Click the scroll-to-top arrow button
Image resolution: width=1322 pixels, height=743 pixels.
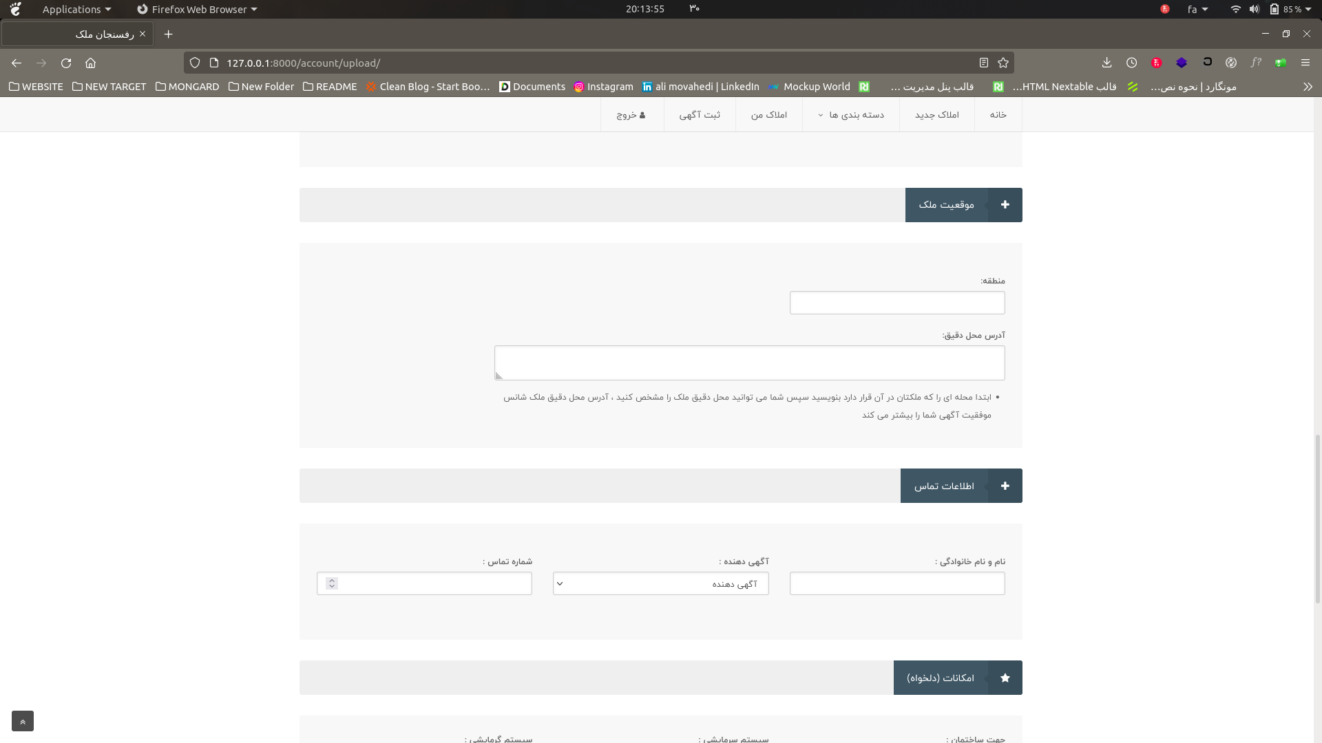coord(23,721)
